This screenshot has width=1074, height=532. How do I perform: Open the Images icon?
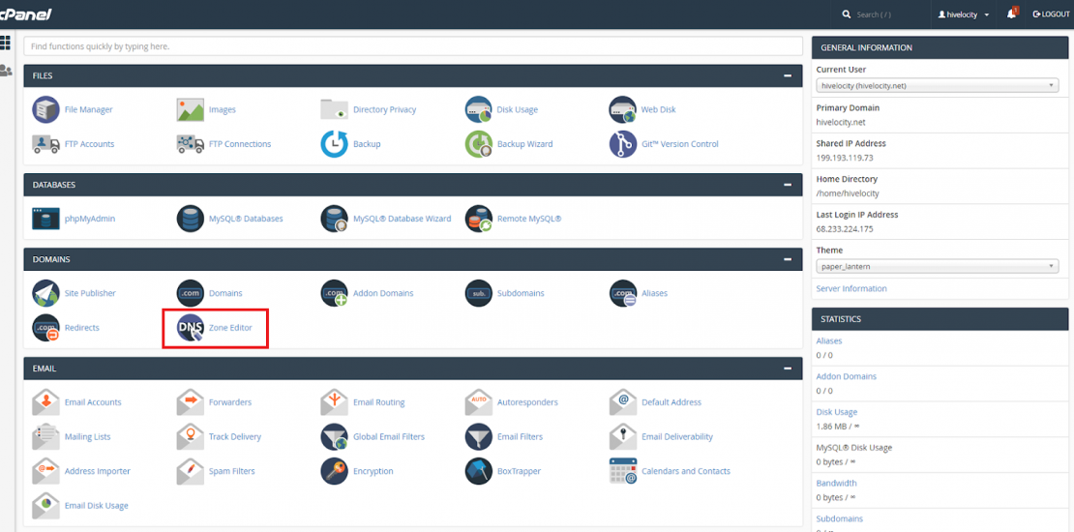tap(191, 109)
